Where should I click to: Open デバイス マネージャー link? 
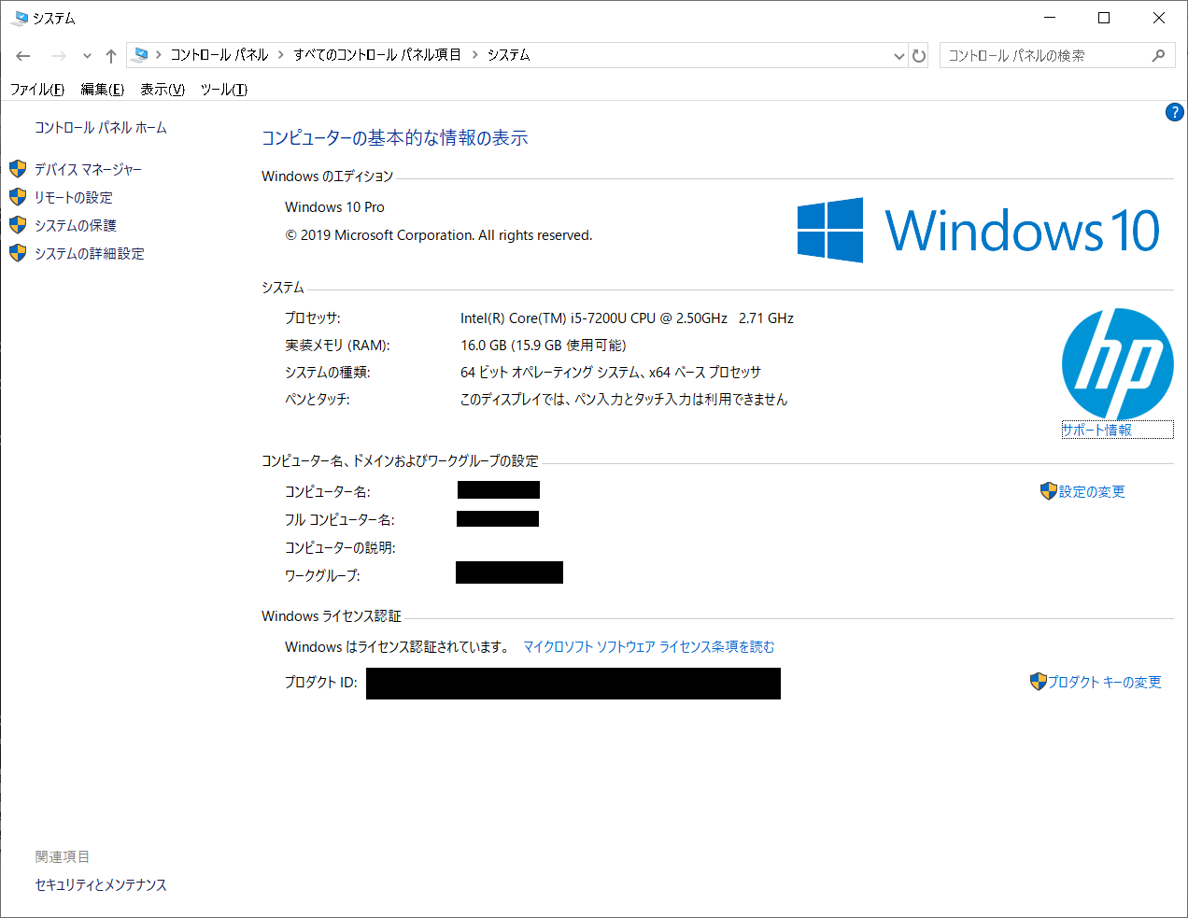pos(88,170)
